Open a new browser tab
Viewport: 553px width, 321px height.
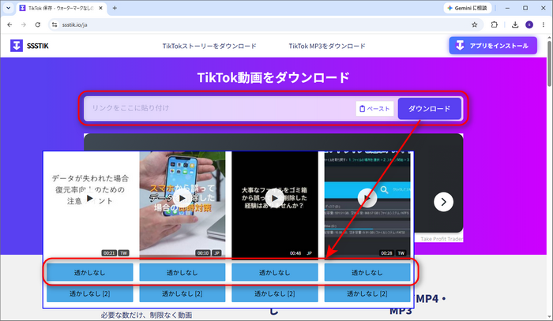(115, 8)
